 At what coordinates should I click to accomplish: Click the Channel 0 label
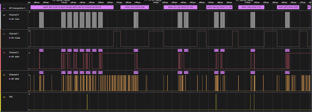pyautogui.click(x=14, y=15)
